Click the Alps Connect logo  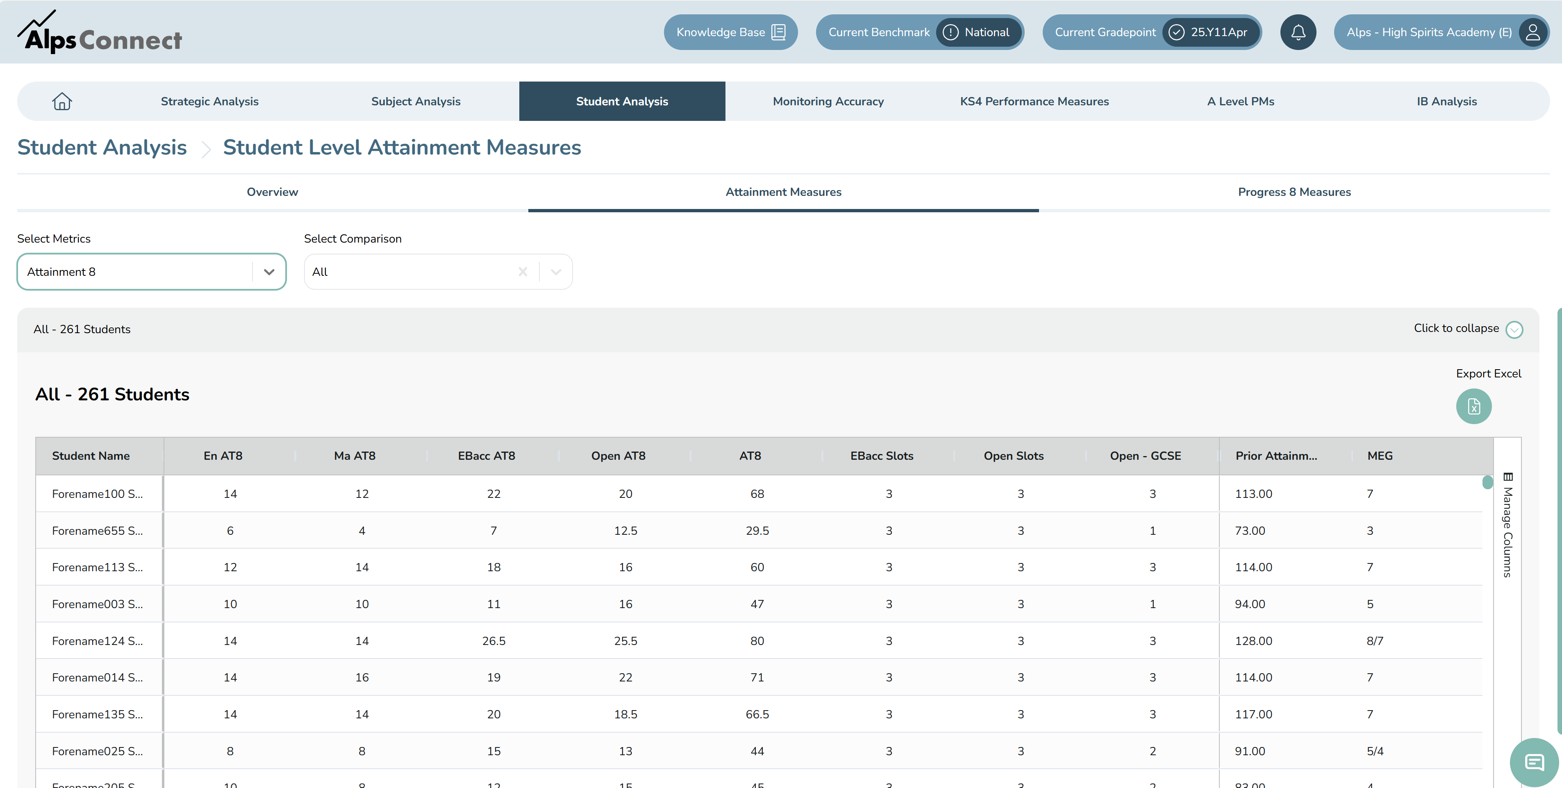click(x=100, y=32)
